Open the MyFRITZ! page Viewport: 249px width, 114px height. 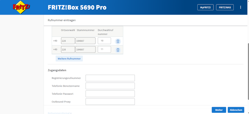click(205, 7)
